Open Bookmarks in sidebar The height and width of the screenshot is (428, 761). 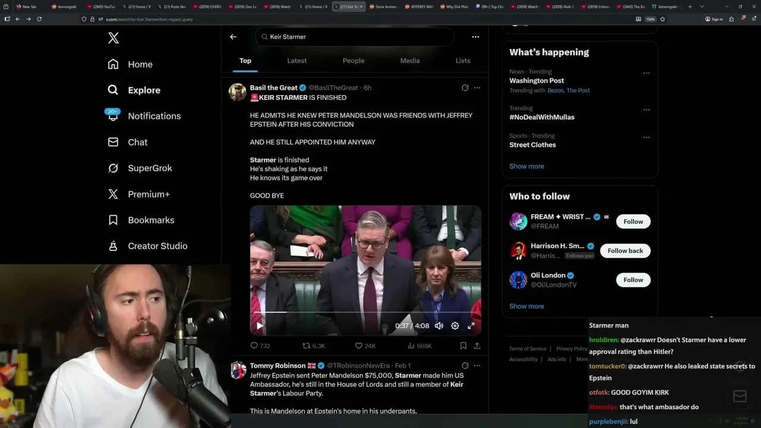click(141, 220)
